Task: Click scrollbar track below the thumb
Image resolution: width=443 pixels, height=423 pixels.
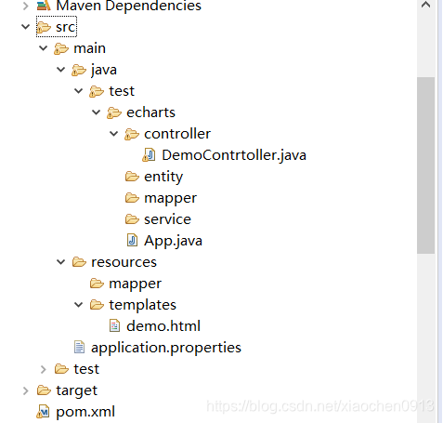Action: pyautogui.click(x=426, y=337)
